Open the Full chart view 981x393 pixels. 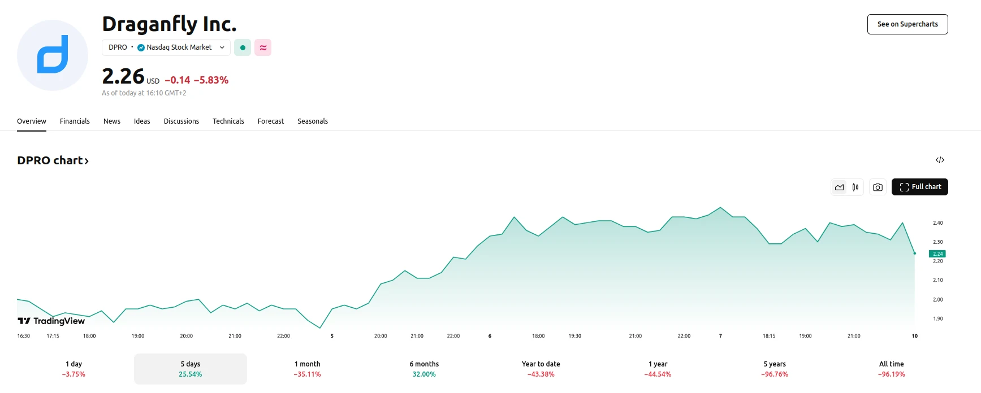click(920, 187)
